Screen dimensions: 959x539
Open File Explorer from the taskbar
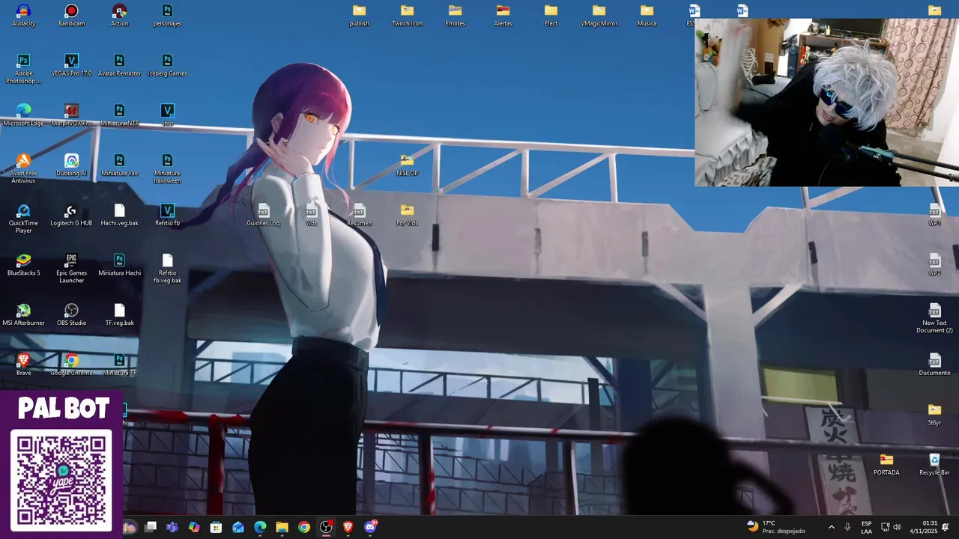[282, 527]
